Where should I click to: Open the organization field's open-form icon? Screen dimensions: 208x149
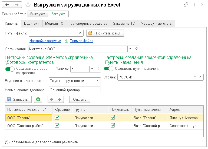136,49
